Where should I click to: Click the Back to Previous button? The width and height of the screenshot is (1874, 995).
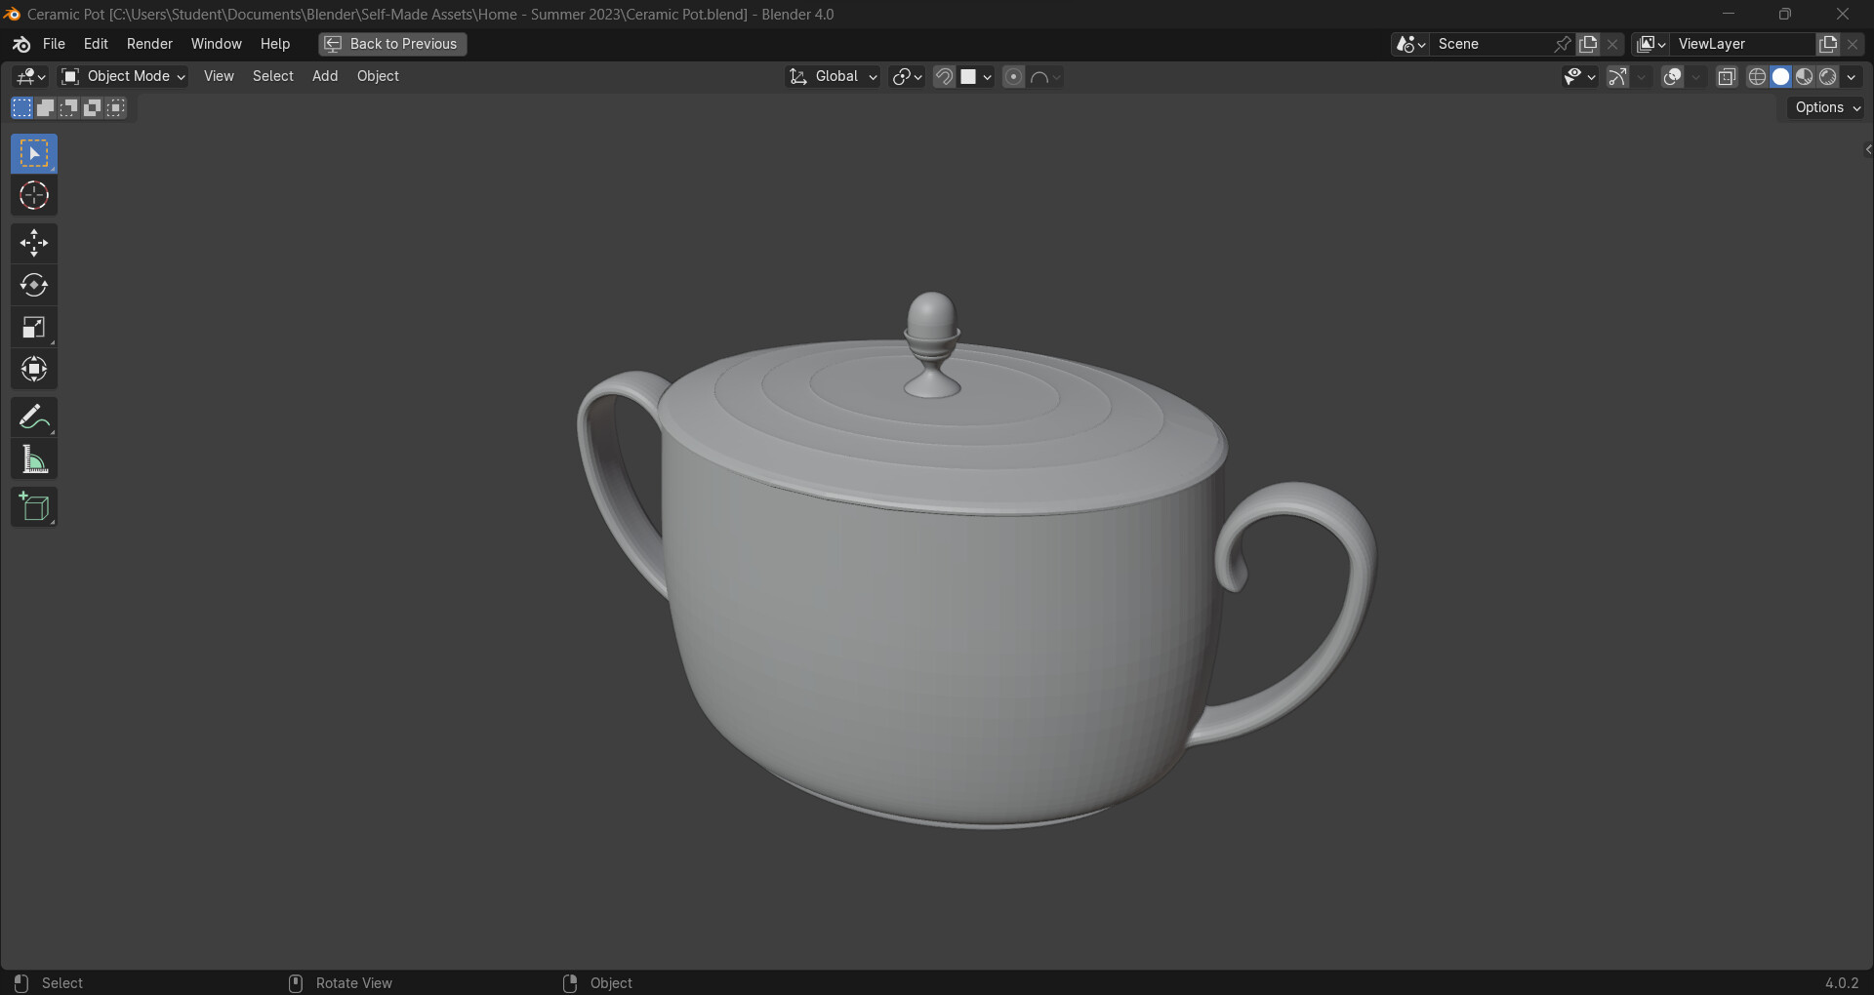tap(391, 44)
